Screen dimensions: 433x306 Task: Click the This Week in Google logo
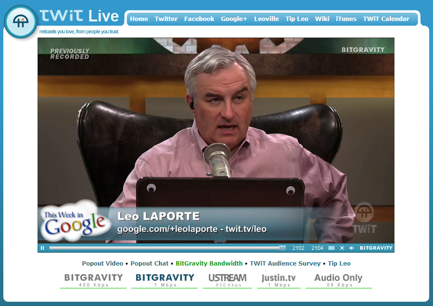click(74, 221)
